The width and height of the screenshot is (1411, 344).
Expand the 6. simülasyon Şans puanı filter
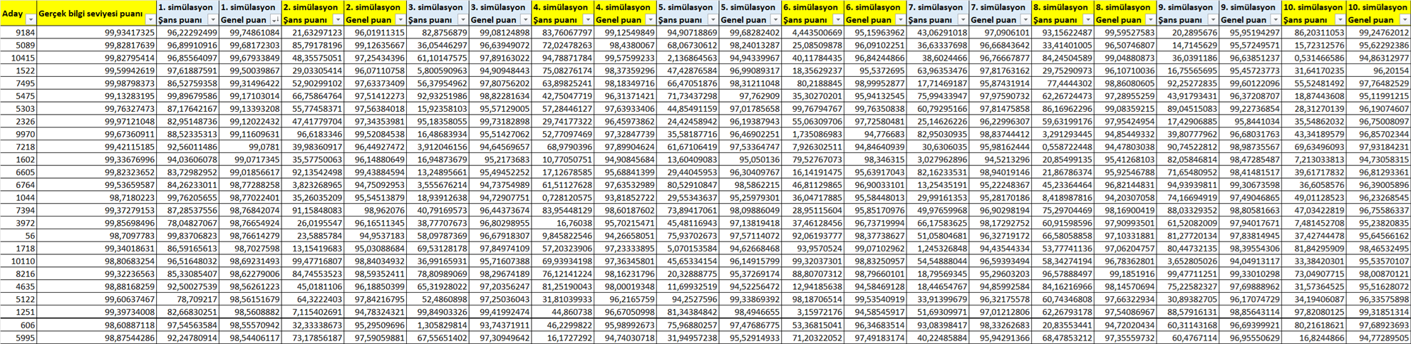coord(838,20)
